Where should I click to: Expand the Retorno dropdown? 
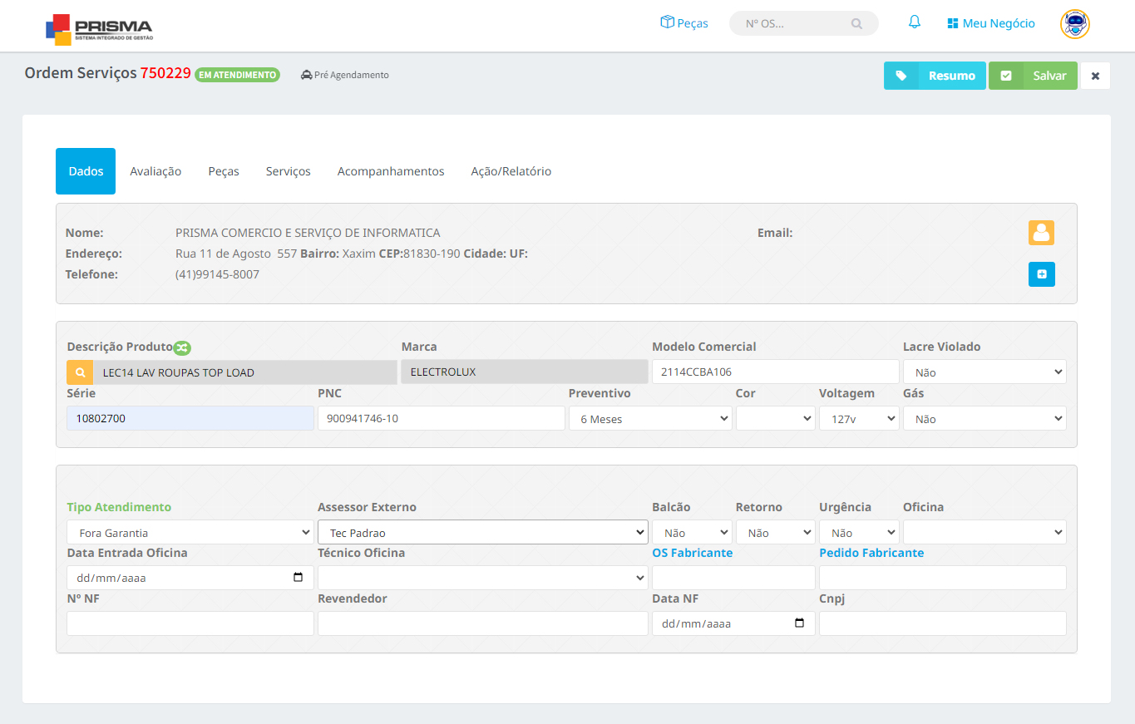(x=775, y=533)
